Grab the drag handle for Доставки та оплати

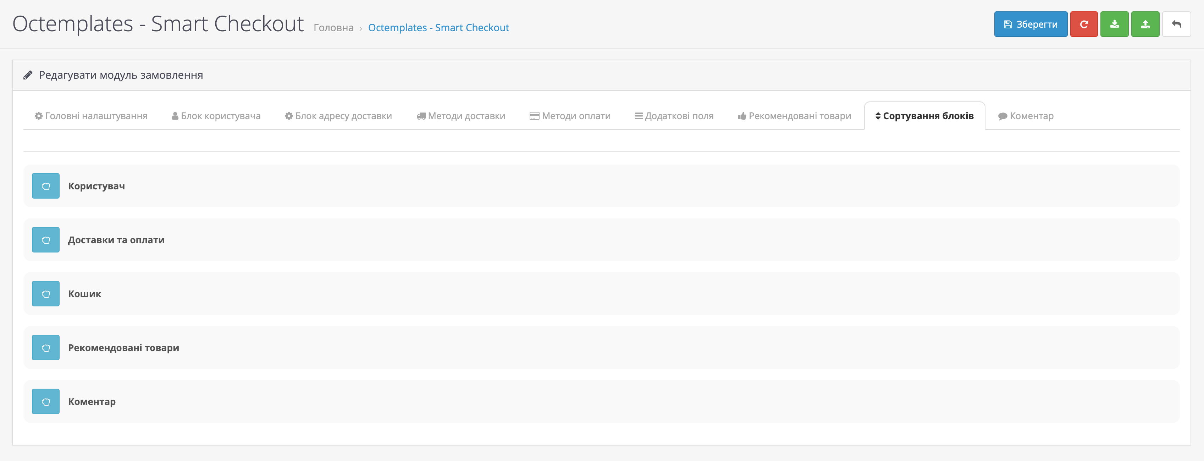tap(46, 240)
